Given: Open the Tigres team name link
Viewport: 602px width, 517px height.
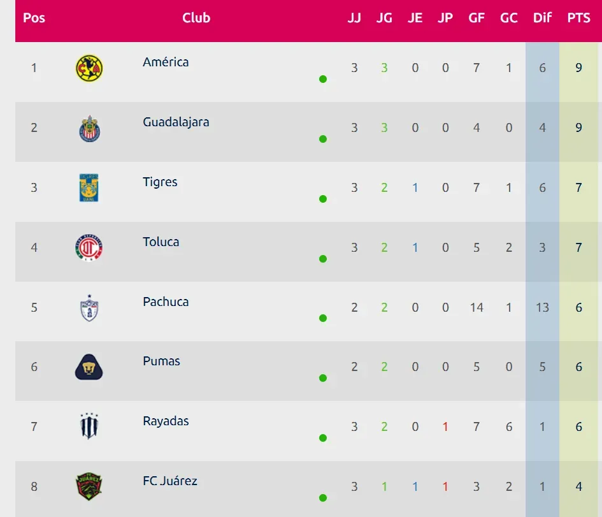Looking at the screenshot, I should coord(160,182).
